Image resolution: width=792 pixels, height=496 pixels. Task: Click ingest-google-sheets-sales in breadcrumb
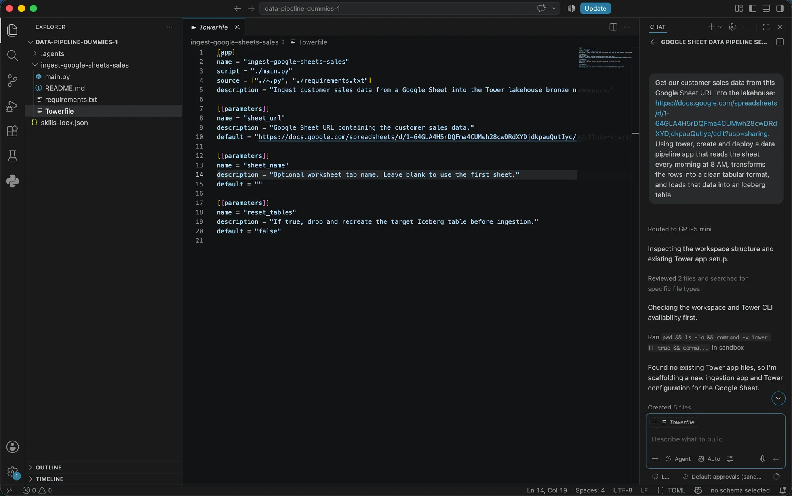pos(234,42)
